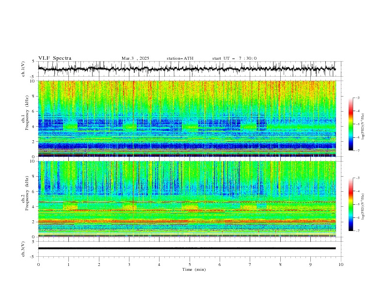Click the "-7" tick on ch.2 colorbar

point(358,231)
